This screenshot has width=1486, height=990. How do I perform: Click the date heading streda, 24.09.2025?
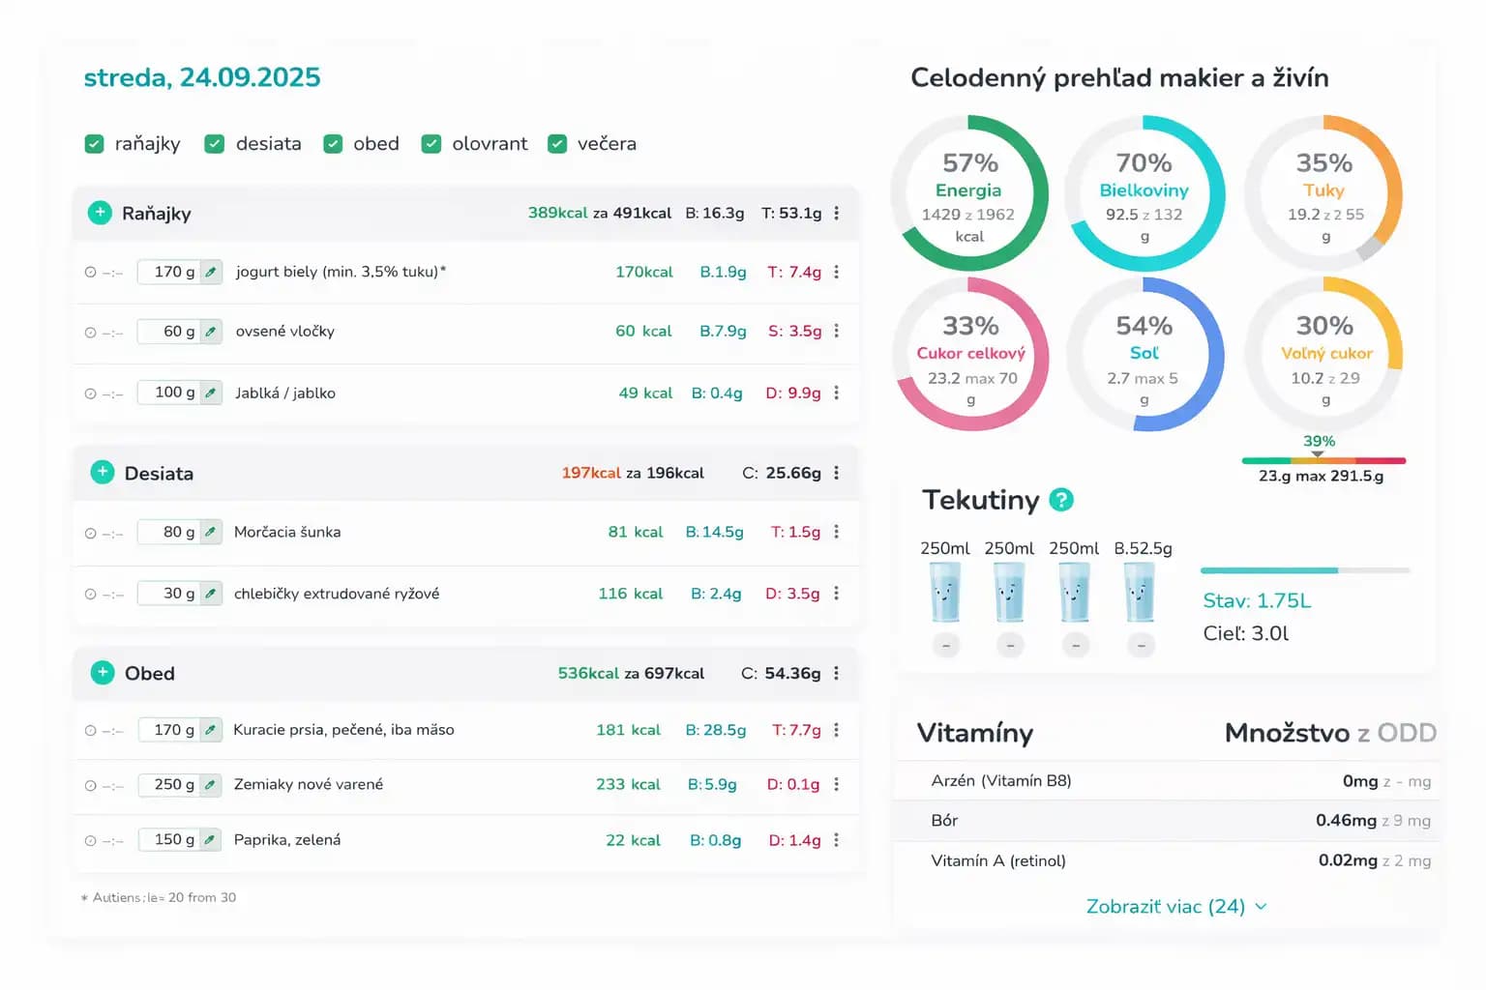[202, 77]
